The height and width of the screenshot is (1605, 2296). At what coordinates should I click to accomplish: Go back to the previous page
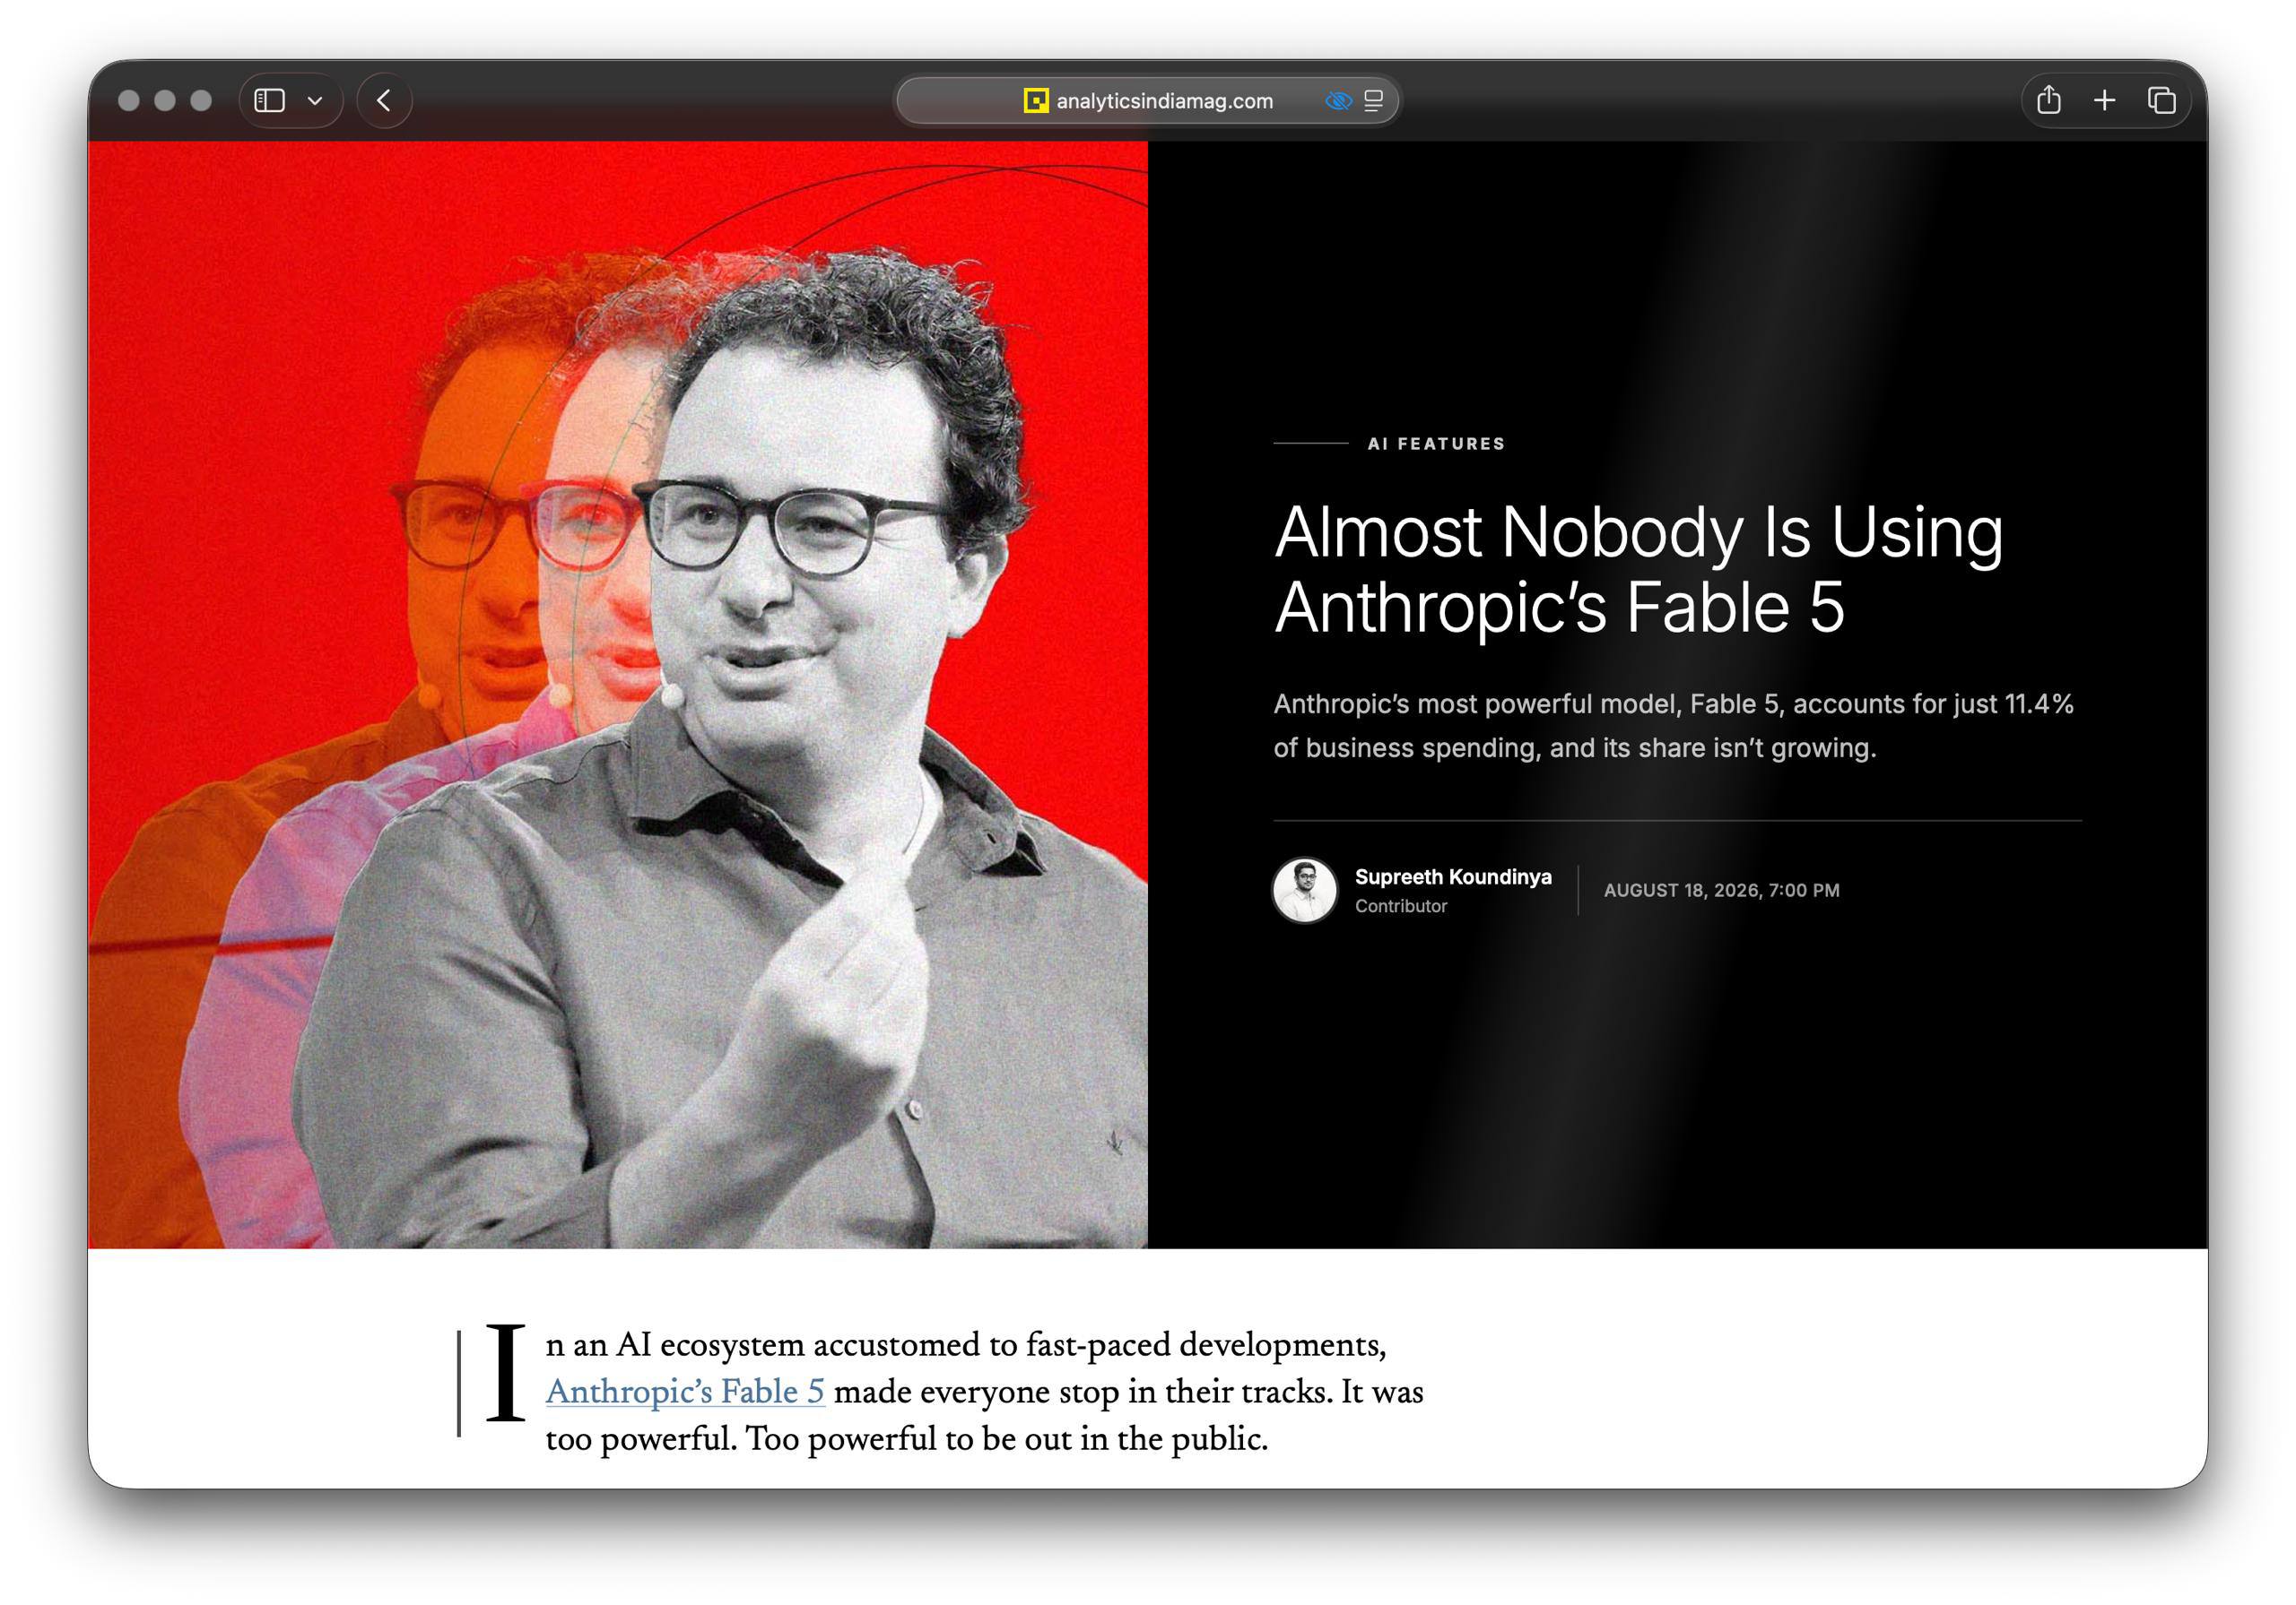click(384, 101)
